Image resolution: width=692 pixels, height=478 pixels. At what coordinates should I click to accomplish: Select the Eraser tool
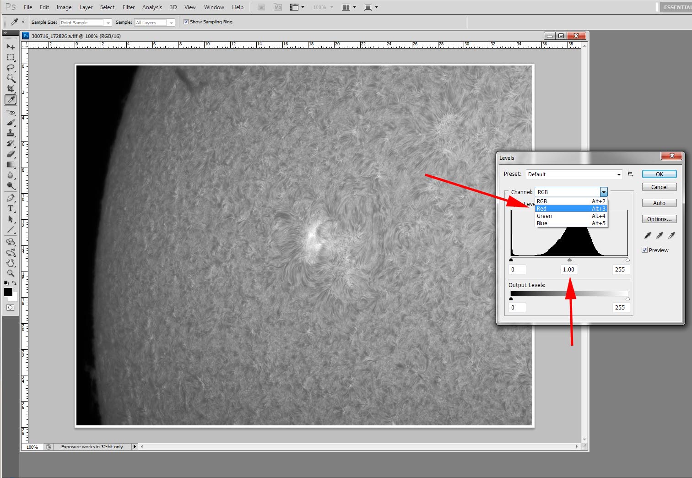[x=11, y=154]
